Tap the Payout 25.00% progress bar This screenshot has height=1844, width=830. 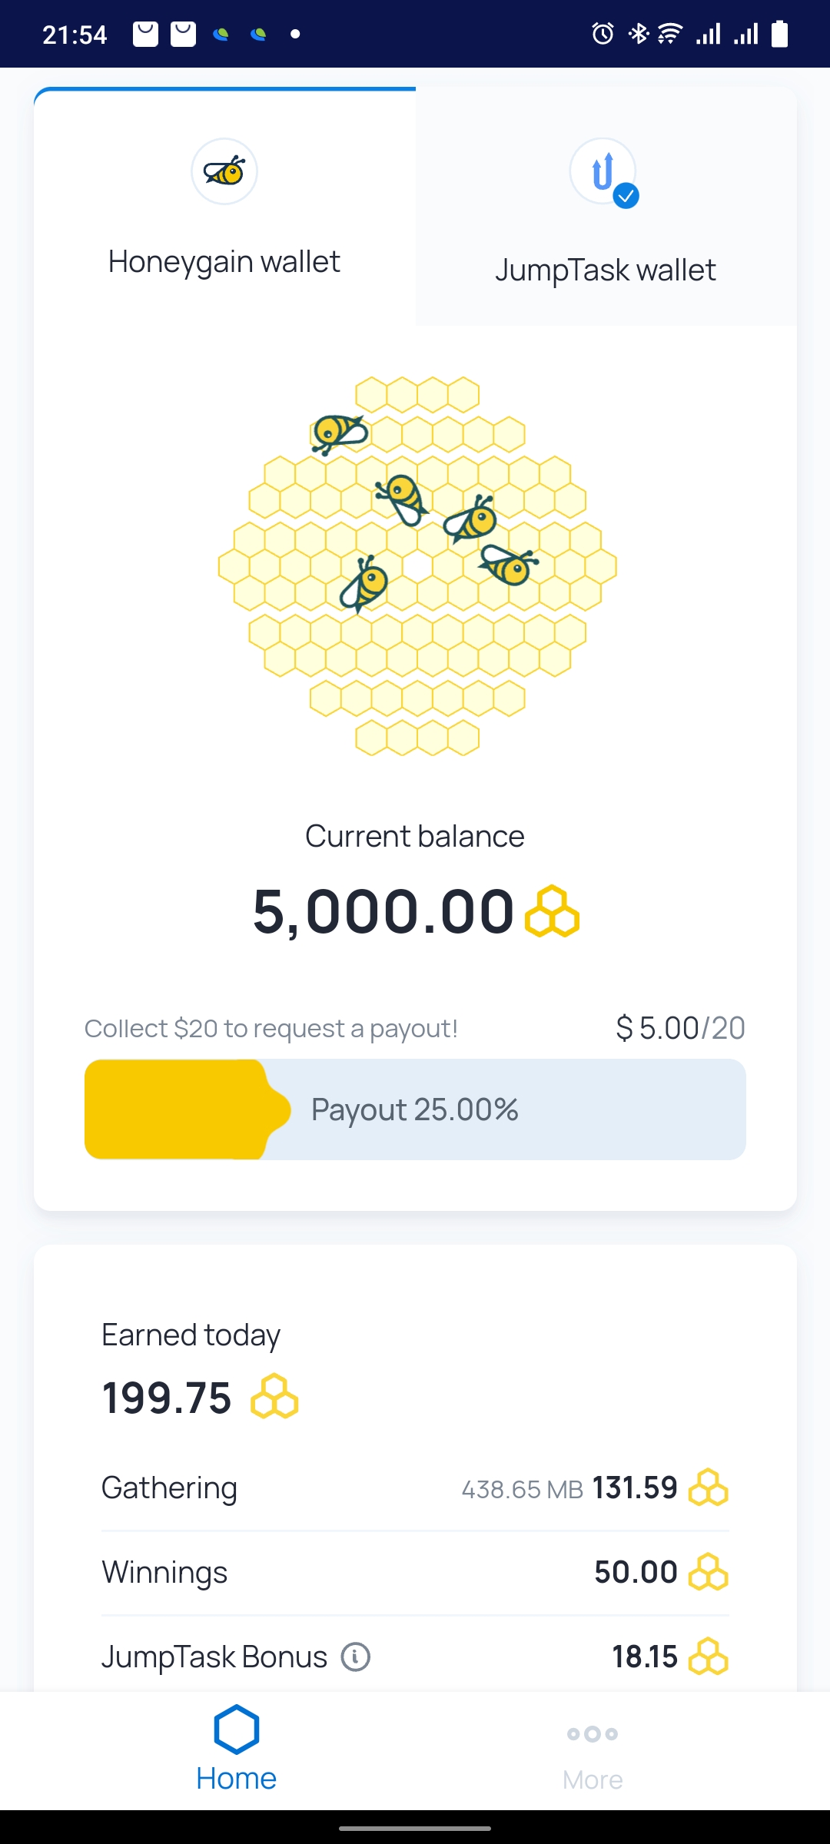pos(415,1109)
